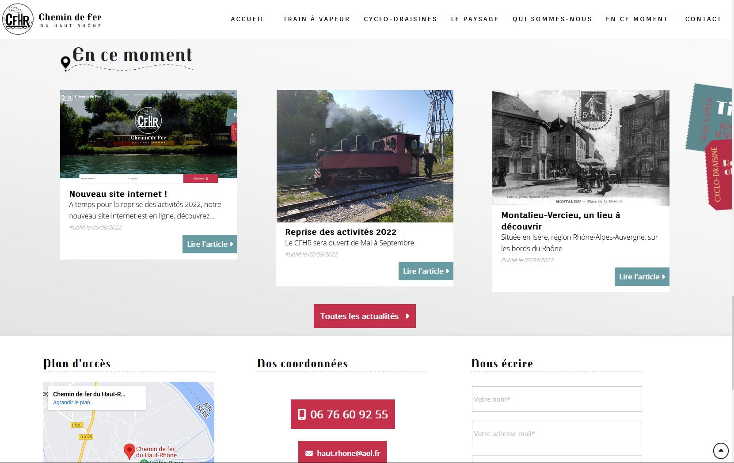The width and height of the screenshot is (734, 463).
Task: Open the Accueil menu item
Action: point(247,19)
